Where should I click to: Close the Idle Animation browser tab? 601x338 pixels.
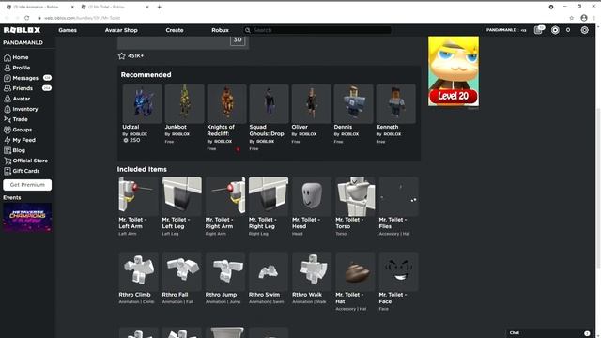pos(72,7)
